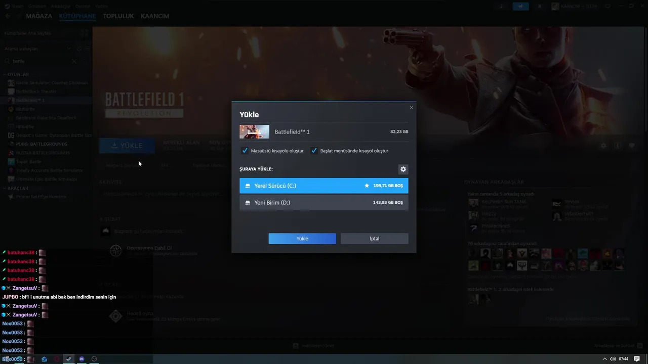Viewport: 648px width, 364px height.
Task: Open the KAANCIM profile tab
Action: coord(155,16)
